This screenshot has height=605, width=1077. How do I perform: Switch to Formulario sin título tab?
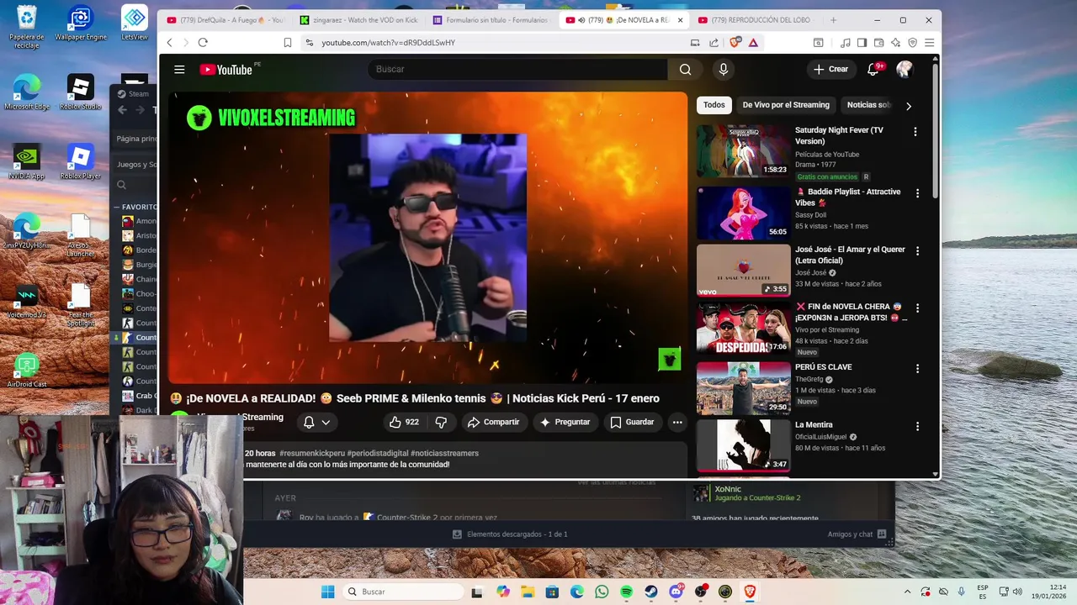[x=492, y=20]
